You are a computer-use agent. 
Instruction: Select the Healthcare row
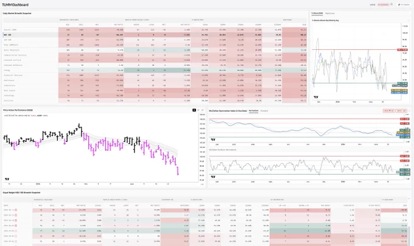[155, 80]
